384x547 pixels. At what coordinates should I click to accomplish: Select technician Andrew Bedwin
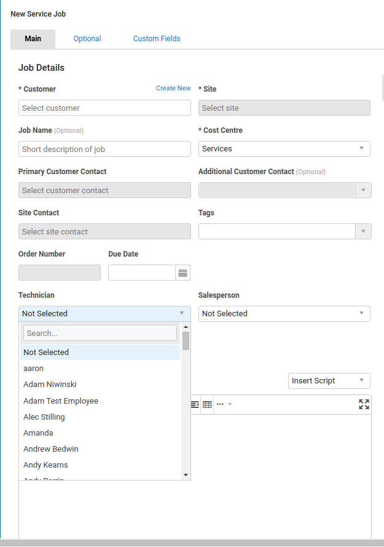click(100, 449)
